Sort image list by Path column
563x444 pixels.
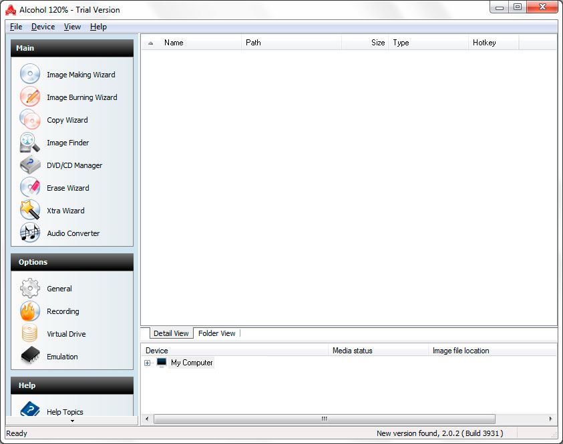292,43
